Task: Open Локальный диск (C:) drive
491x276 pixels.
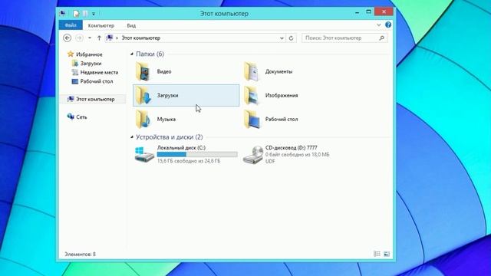Action: (186, 154)
